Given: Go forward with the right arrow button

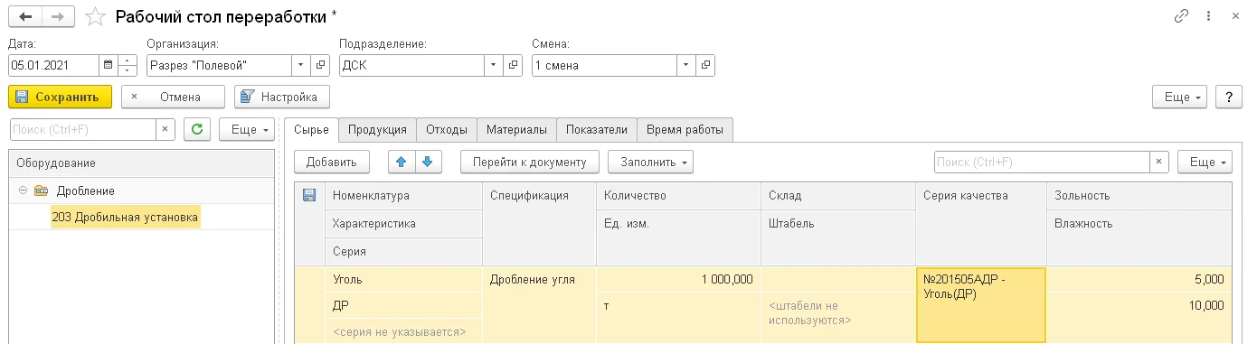Looking at the screenshot, I should tap(58, 16).
